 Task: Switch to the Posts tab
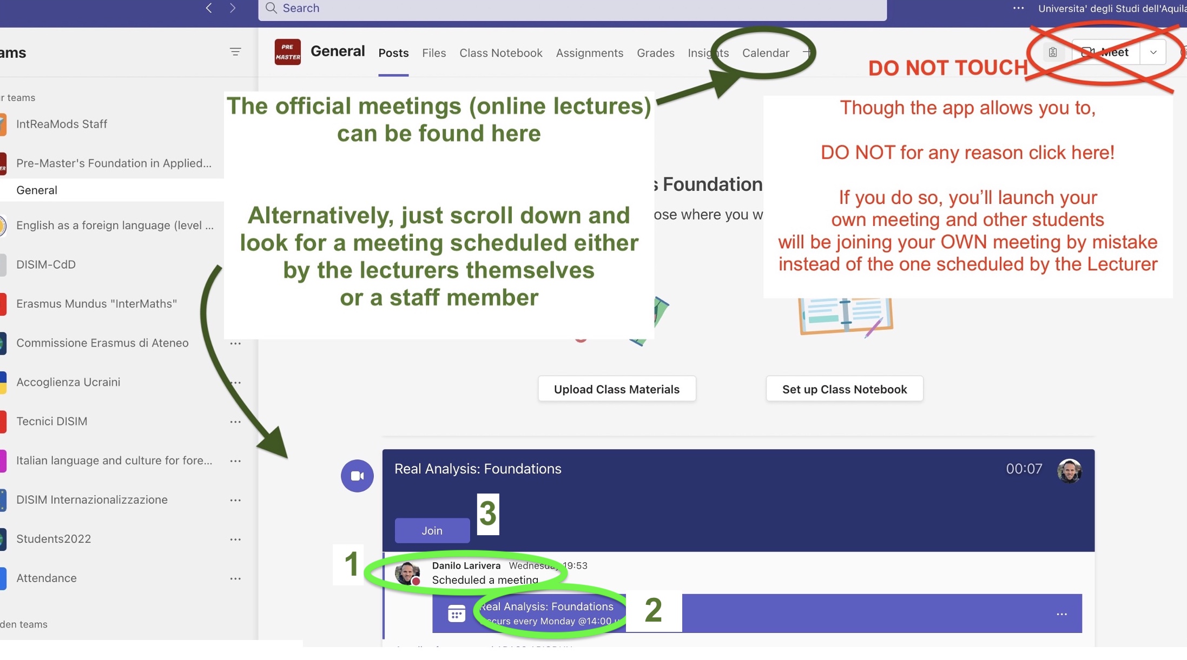coord(393,53)
